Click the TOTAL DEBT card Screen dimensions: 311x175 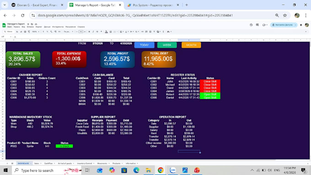pos(159,59)
